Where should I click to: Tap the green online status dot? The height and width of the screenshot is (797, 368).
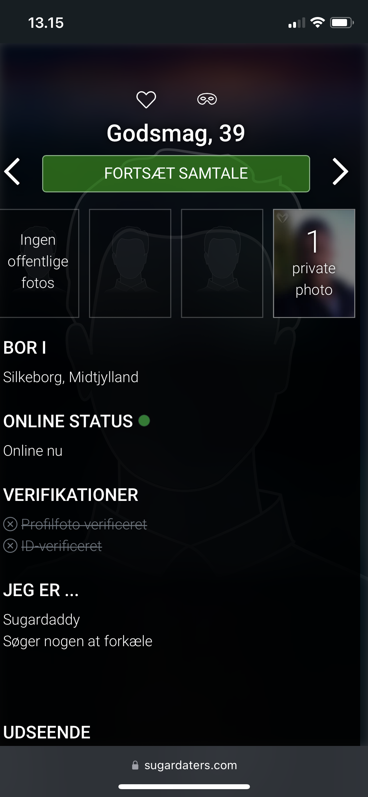144,421
